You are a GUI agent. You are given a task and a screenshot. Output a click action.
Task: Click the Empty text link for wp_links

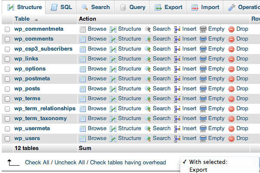pos(216,59)
